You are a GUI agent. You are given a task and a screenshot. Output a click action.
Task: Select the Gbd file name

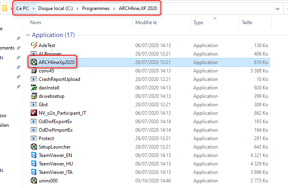pyautogui.click(x=43, y=104)
